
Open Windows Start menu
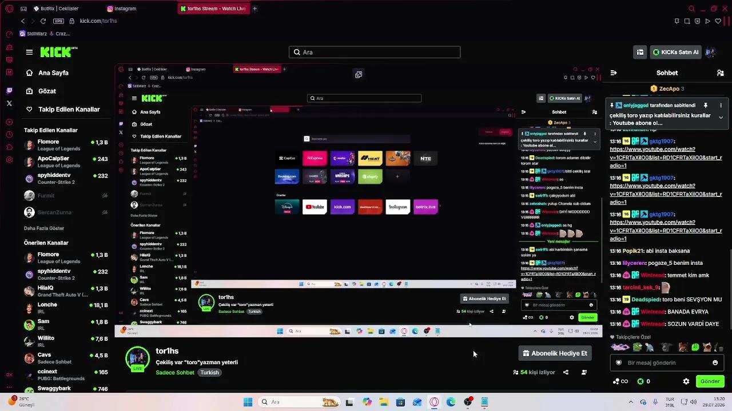coord(248,402)
